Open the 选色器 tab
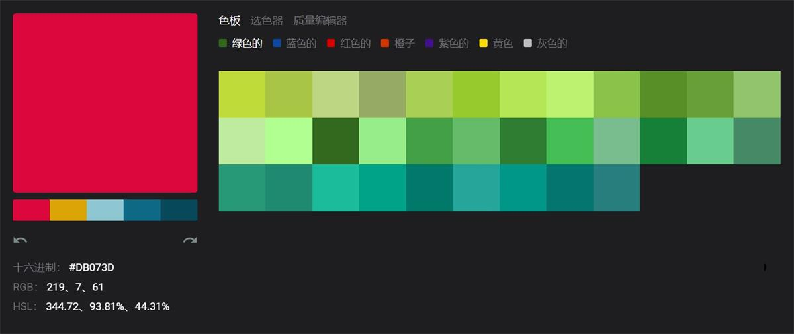The height and width of the screenshot is (334, 794). coord(267,20)
